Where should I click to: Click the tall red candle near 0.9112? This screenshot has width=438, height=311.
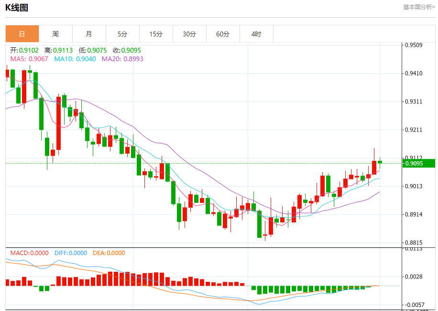click(x=374, y=167)
